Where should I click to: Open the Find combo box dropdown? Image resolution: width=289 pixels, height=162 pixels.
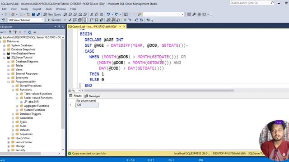pyautogui.click(x=182, y=14)
